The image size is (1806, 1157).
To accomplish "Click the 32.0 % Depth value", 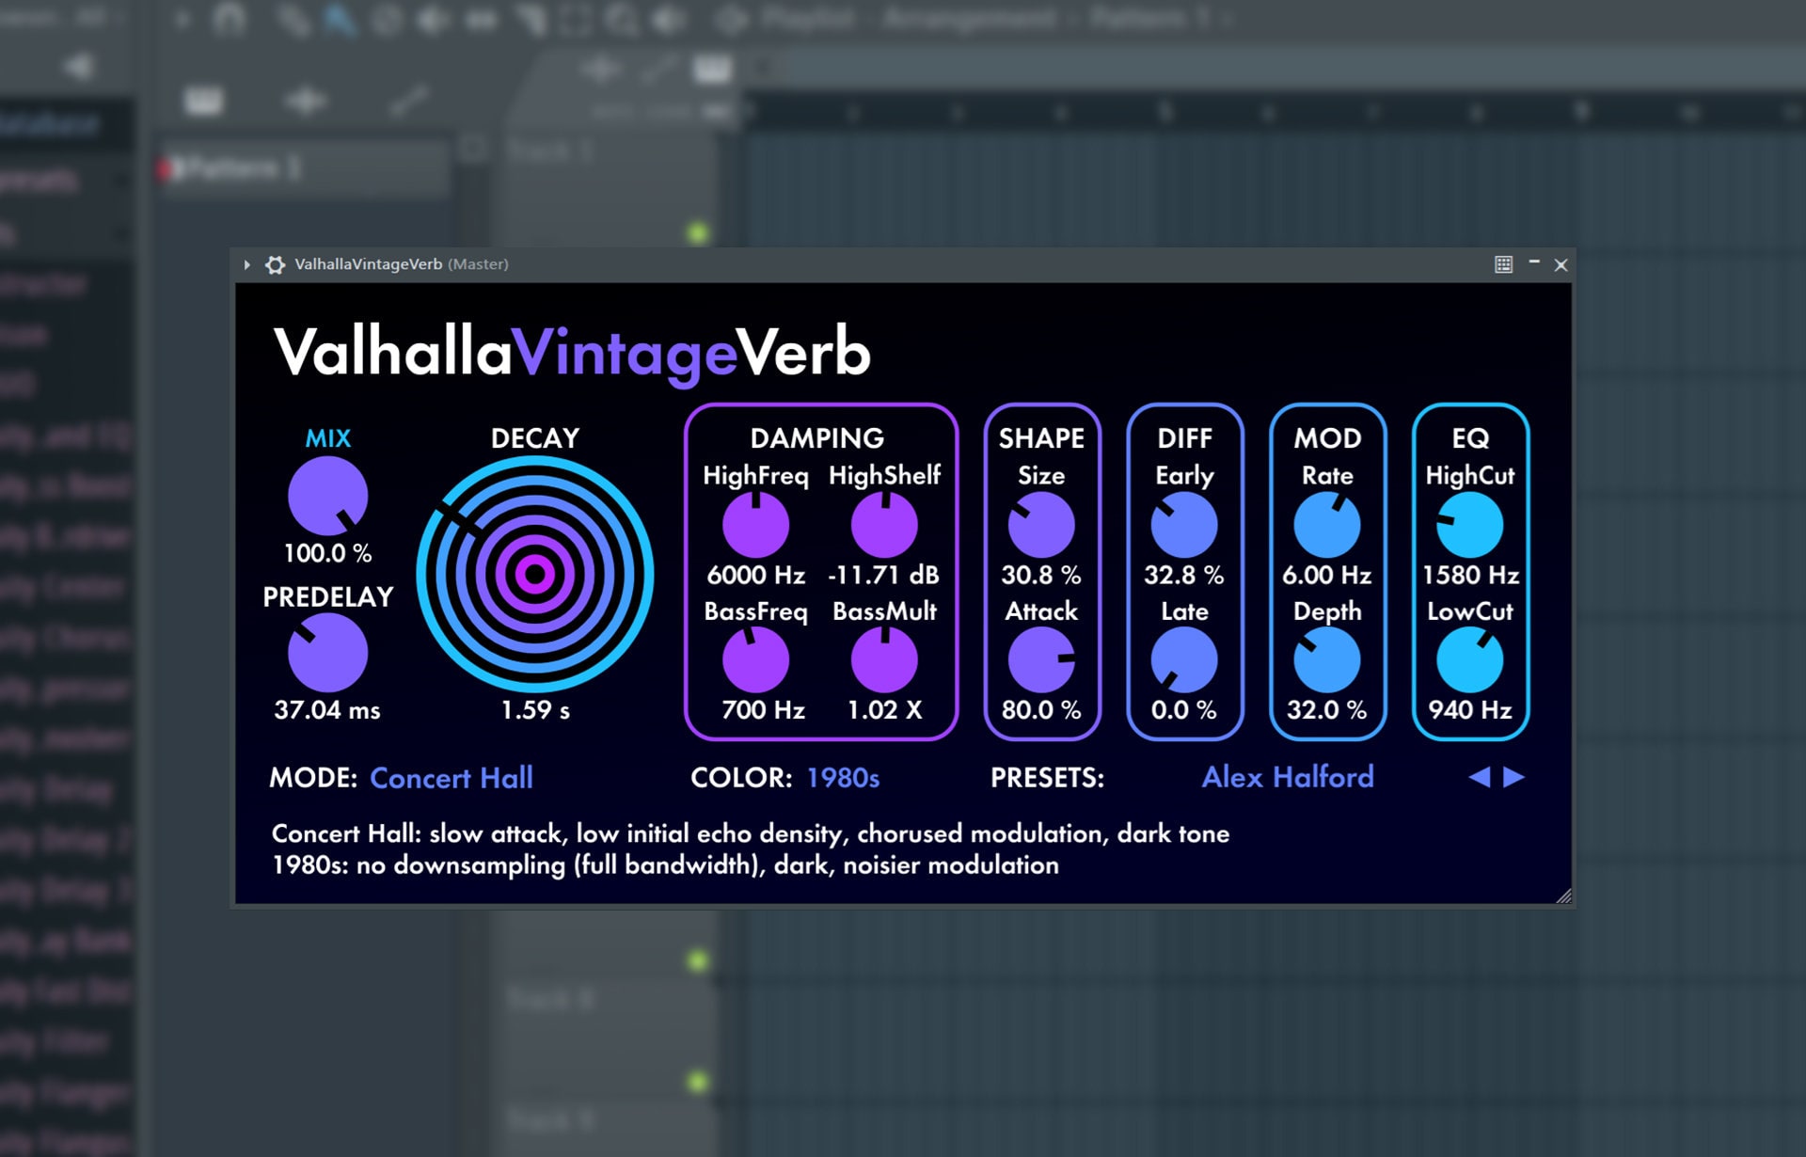I will (1327, 710).
